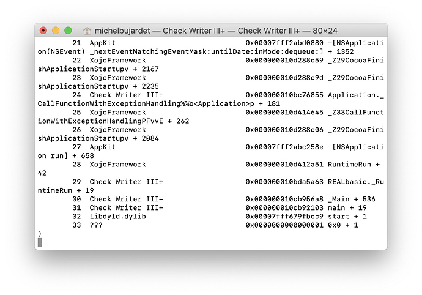Click 'RuntimeRun +' on frame 28
Viewport: 422px width, 295px height.
point(354,165)
